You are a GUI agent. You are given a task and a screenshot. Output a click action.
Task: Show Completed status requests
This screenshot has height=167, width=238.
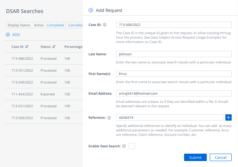pos(55,25)
